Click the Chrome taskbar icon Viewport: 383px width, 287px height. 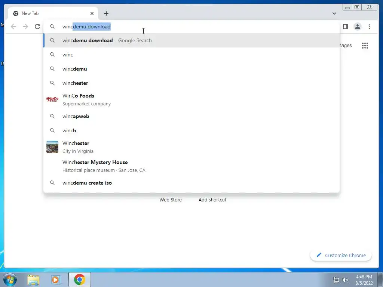80,280
